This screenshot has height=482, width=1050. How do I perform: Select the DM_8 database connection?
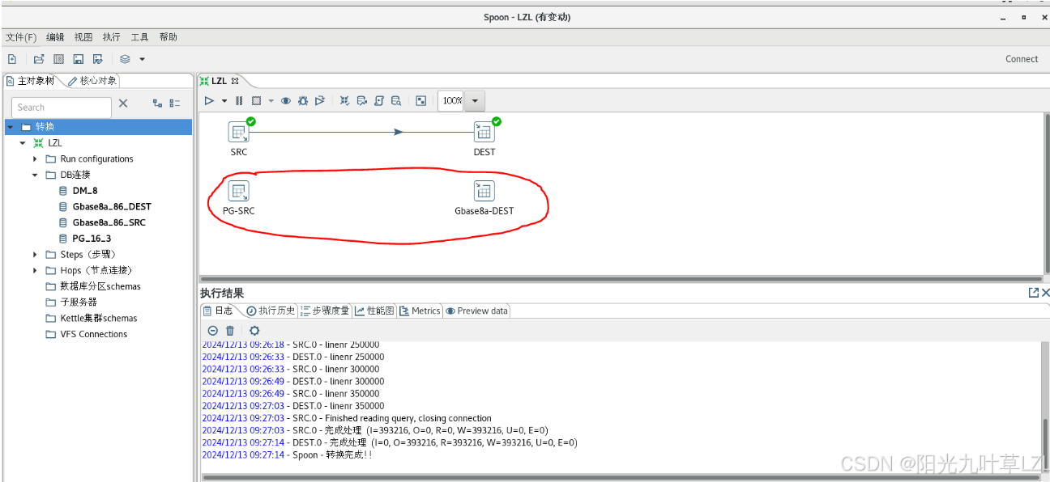coord(84,191)
